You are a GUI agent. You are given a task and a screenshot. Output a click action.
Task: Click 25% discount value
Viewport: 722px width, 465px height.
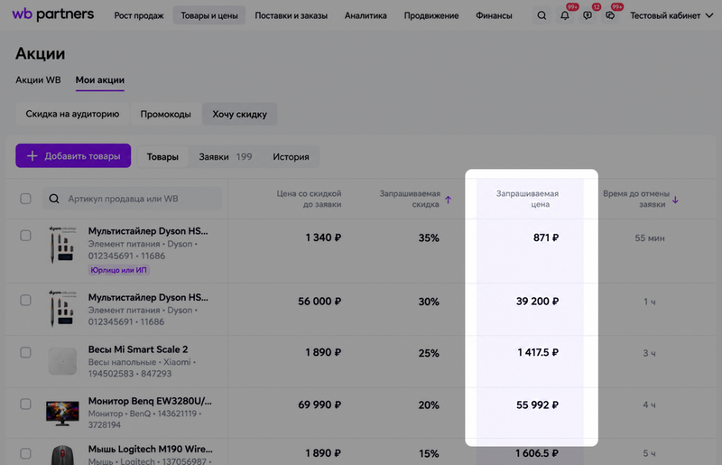[x=429, y=353]
